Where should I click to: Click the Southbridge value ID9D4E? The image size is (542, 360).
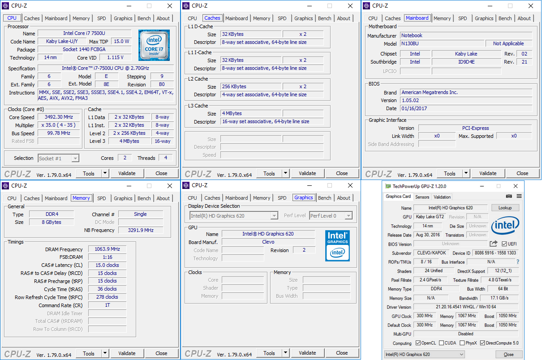pos(466,62)
